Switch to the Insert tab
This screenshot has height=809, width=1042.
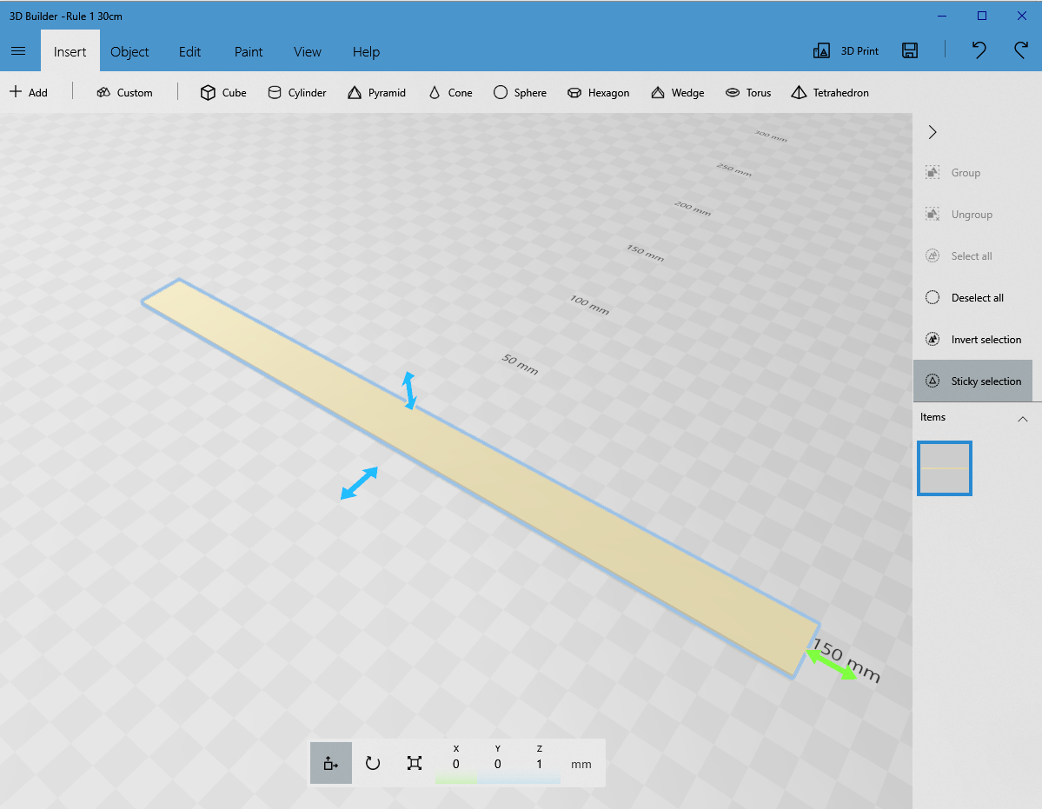click(70, 52)
